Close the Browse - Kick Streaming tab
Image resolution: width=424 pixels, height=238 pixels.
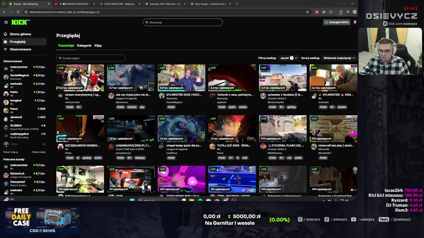pos(49,4)
